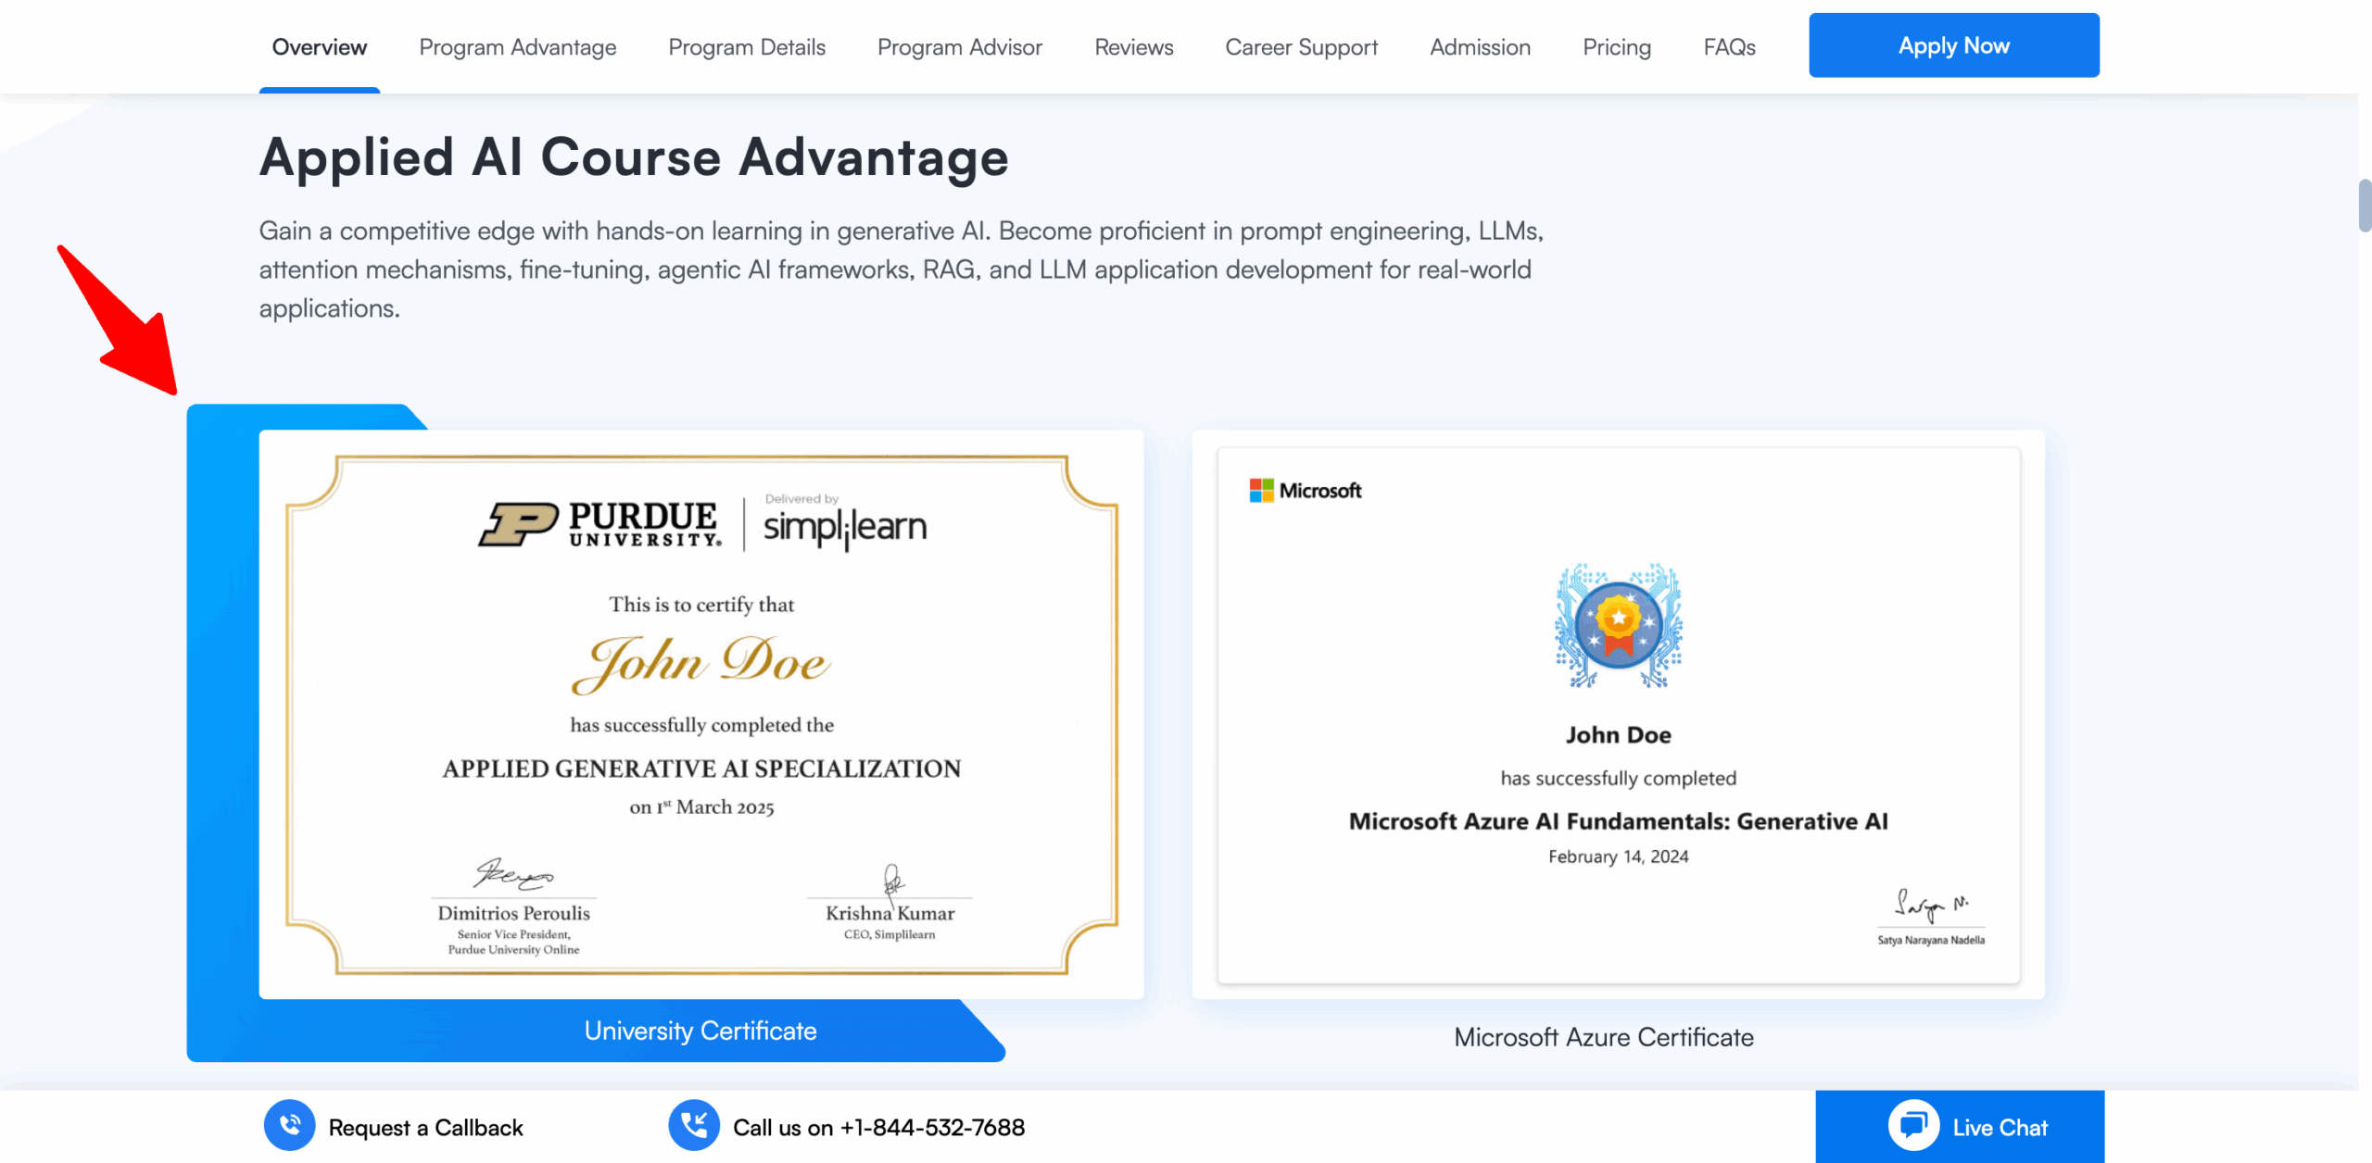Open the Program Advisor section

(959, 47)
